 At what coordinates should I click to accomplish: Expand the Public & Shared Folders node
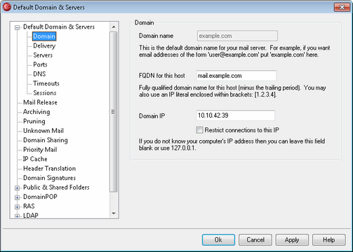click(x=17, y=188)
